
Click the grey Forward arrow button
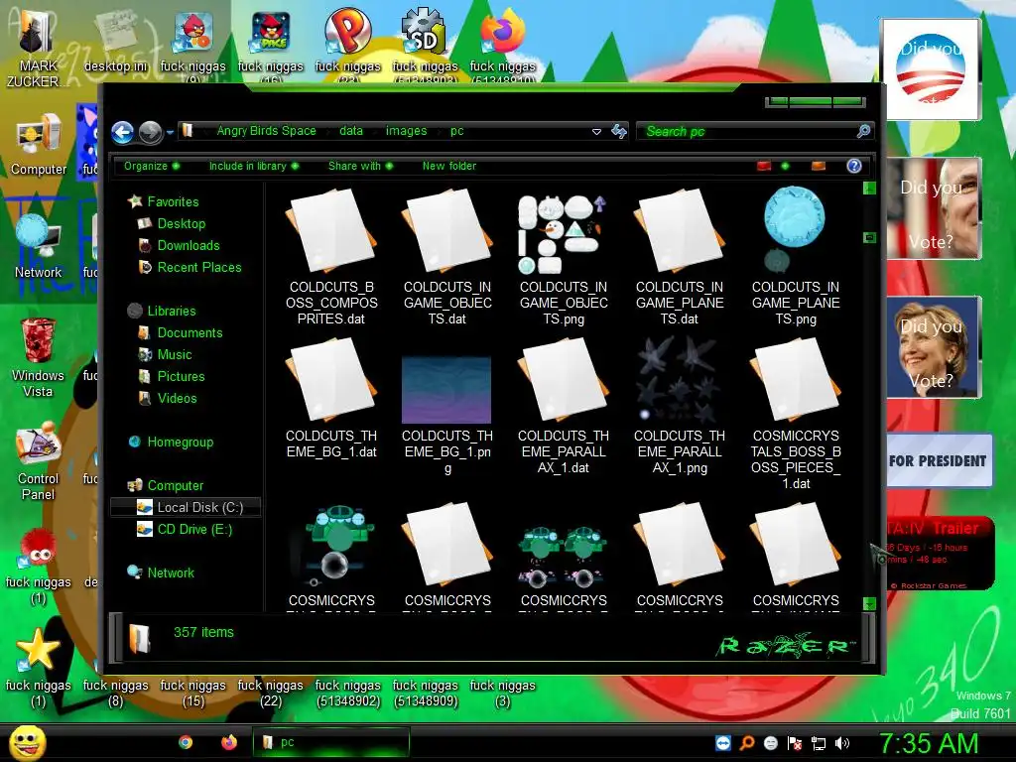(151, 132)
